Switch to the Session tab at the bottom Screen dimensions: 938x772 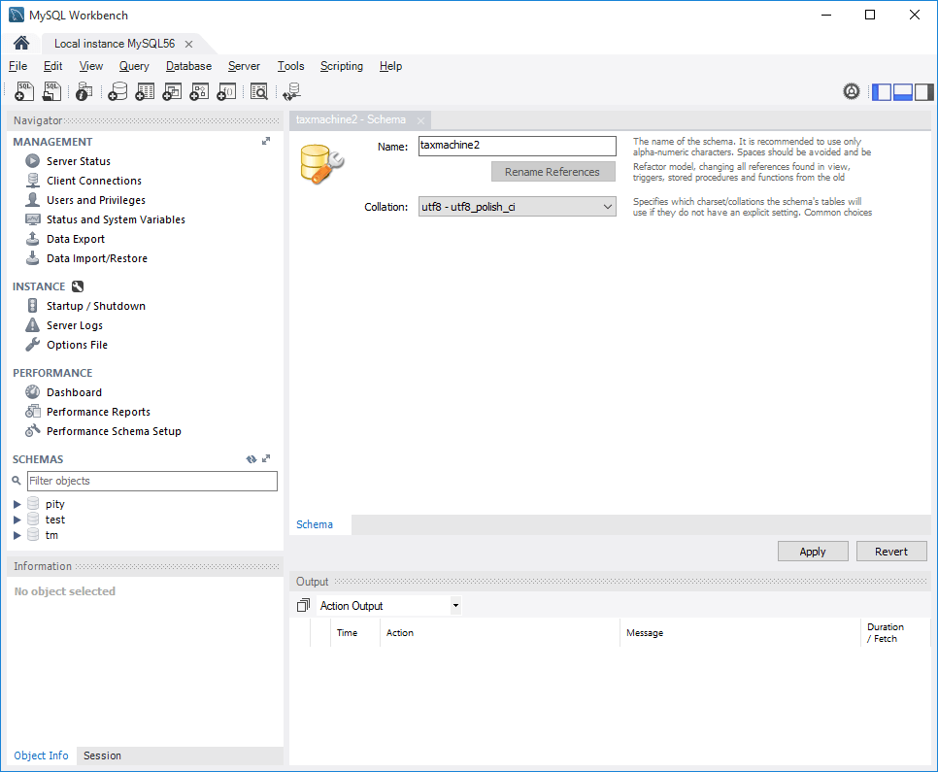pos(102,755)
